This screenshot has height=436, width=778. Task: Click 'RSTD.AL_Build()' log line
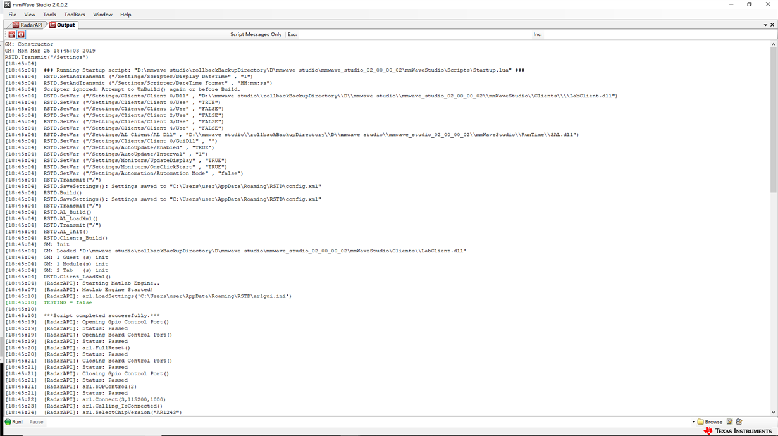point(48,212)
